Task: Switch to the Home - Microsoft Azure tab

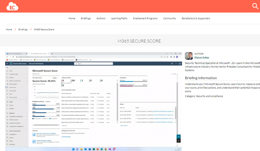Action: [x=17, y=54]
